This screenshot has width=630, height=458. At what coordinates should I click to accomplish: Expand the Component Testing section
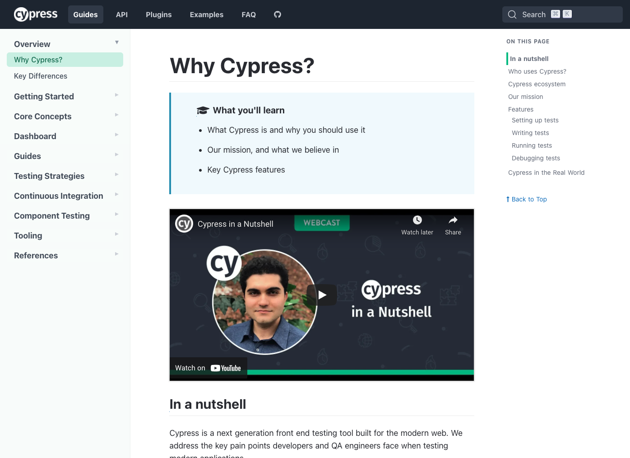116,214
